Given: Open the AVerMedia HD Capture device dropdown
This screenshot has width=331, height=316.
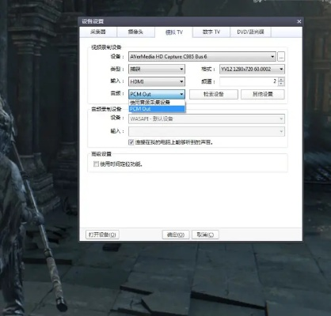Looking at the screenshot, I should [x=202, y=57].
